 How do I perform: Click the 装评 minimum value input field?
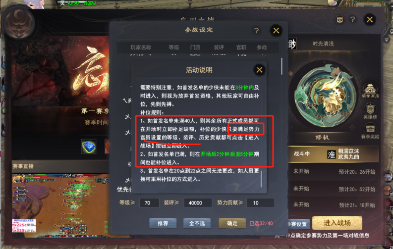[x=198, y=203]
